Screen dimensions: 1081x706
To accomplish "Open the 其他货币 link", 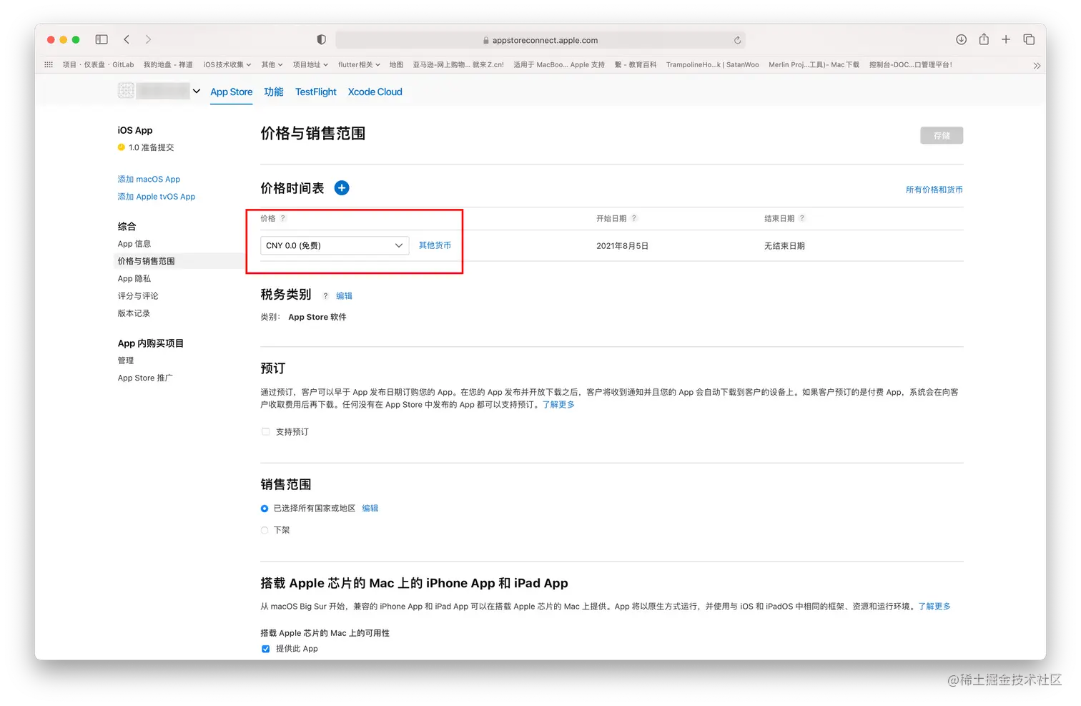I will (435, 245).
